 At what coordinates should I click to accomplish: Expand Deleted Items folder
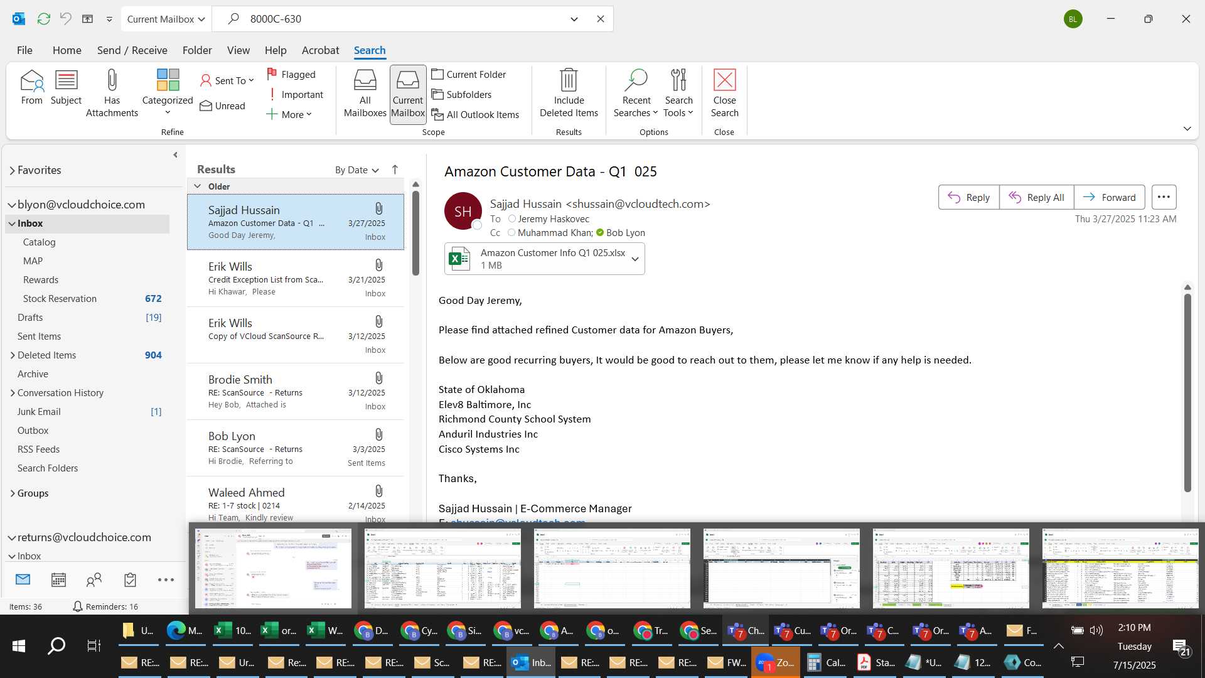click(13, 355)
